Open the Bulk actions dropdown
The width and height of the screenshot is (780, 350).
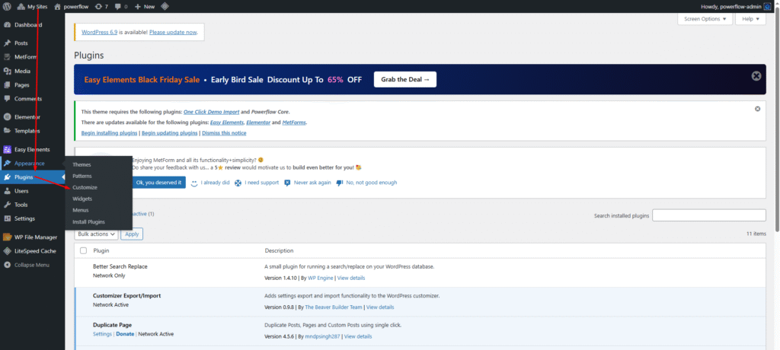tap(96, 234)
